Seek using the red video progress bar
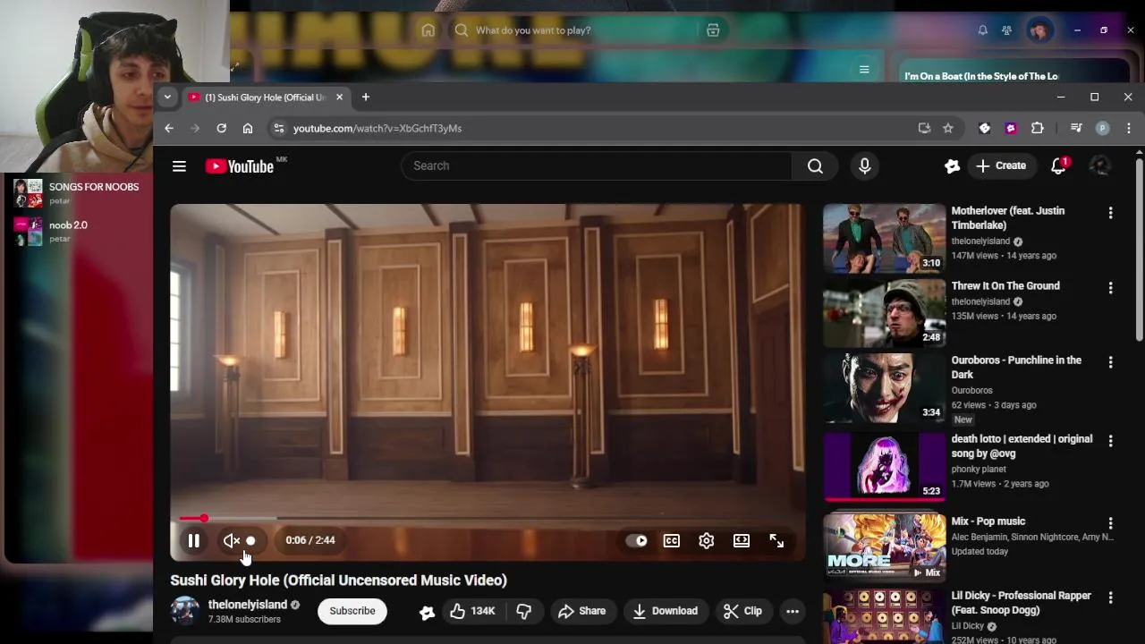Viewport: 1145px width, 644px height. [x=488, y=518]
